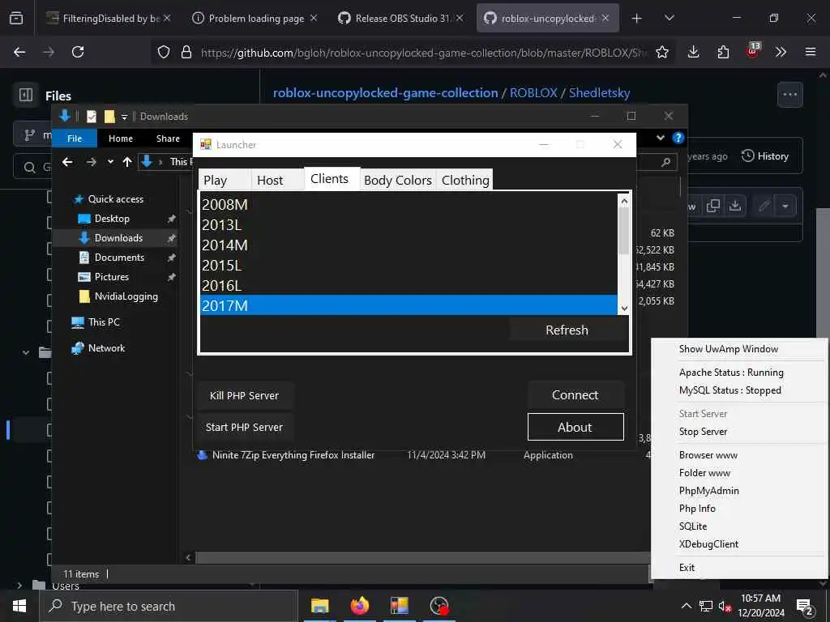Open the Shedletsky breadcrumb link

[x=599, y=93]
